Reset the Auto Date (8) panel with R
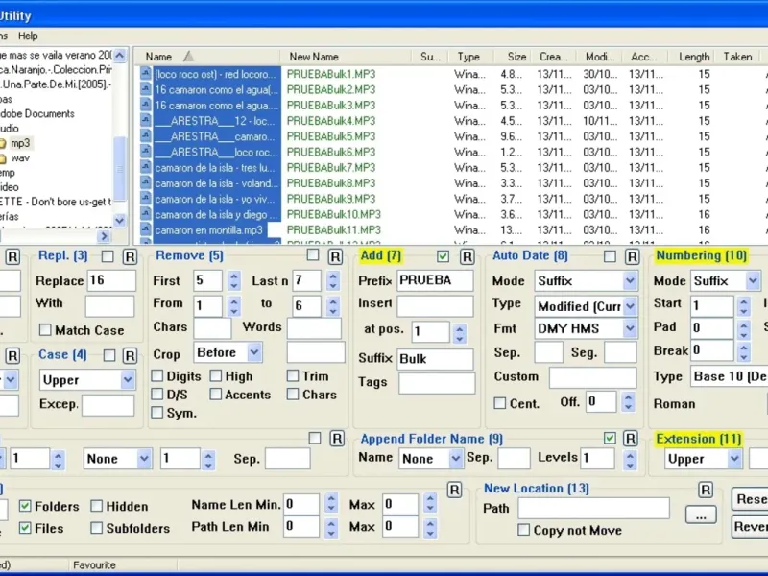 point(633,256)
